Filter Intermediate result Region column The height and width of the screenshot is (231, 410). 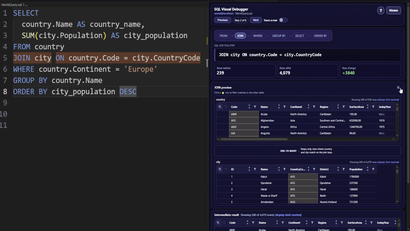(x=341, y=223)
